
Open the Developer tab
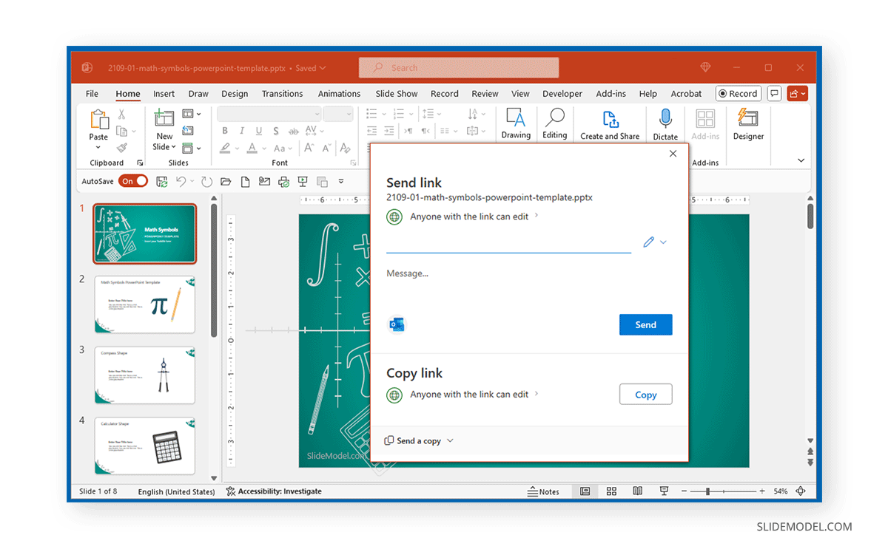pyautogui.click(x=562, y=94)
